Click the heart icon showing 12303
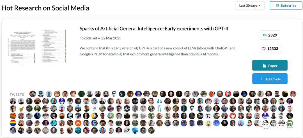The width and height of the screenshot is (303, 138). [x=263, y=49]
